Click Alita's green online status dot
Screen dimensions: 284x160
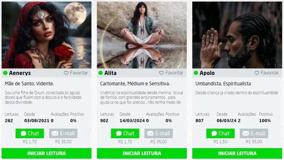coord(101,73)
